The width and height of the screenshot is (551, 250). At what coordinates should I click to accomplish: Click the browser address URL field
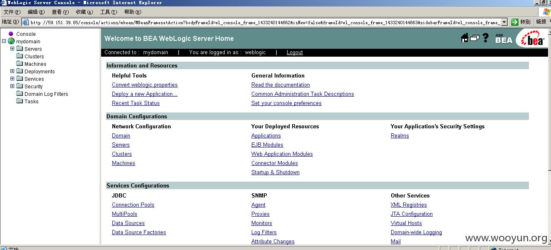coord(265,22)
